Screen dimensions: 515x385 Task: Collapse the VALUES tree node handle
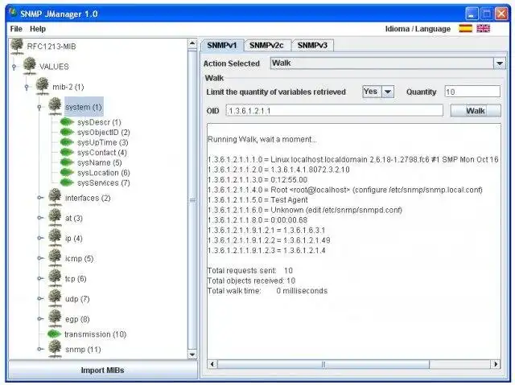click(x=14, y=67)
